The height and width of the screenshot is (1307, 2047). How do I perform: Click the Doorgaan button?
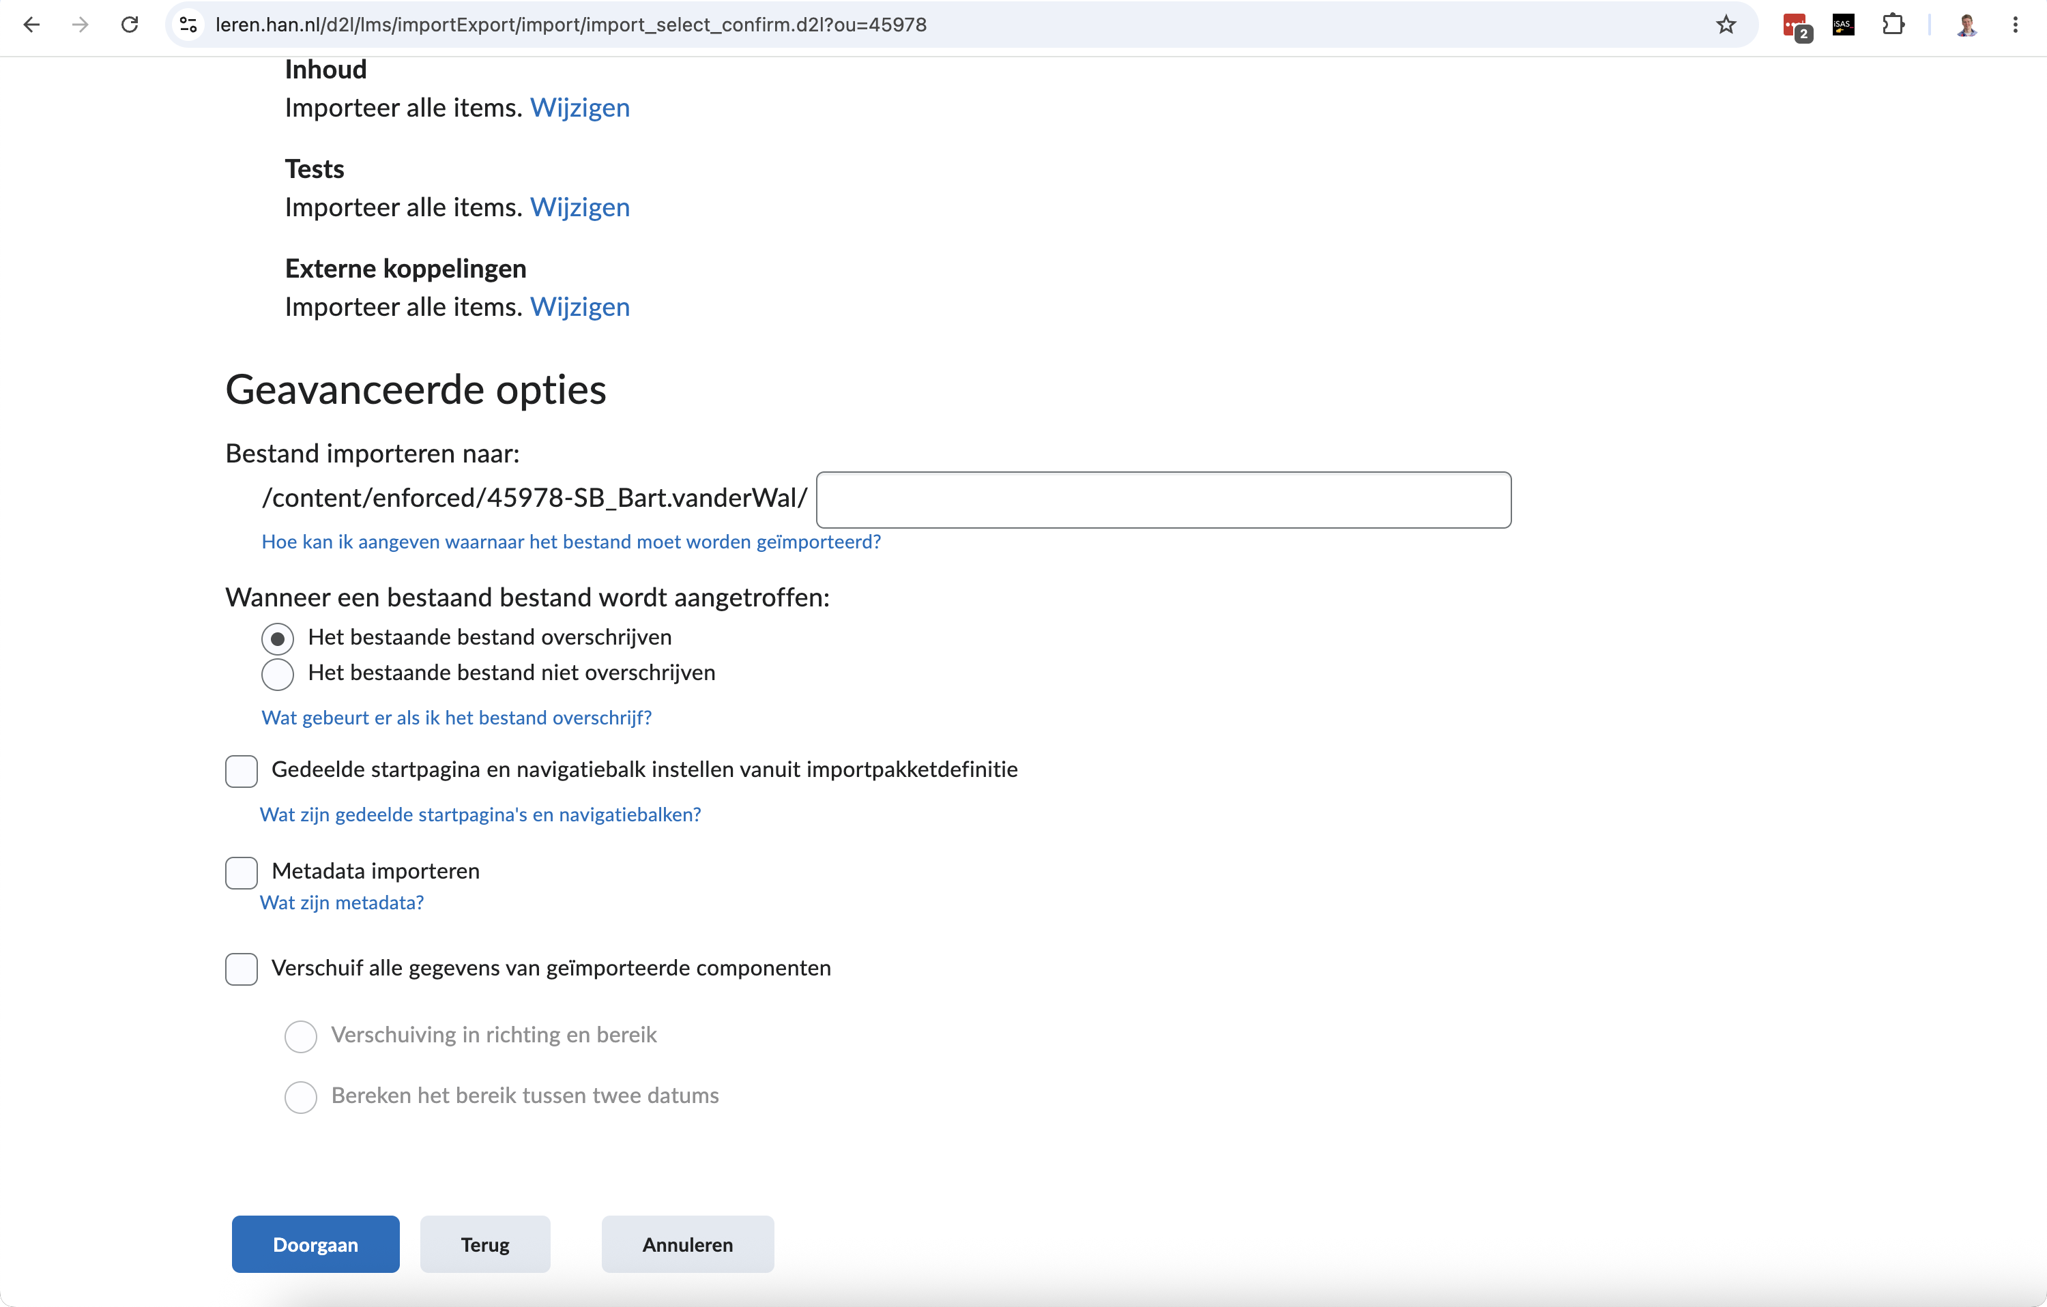point(315,1244)
